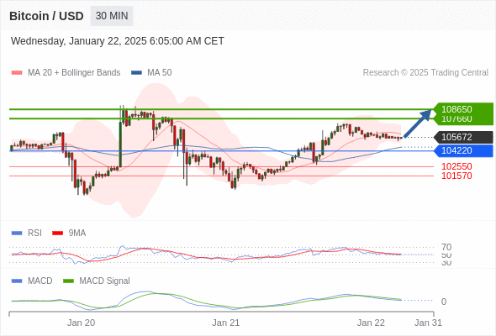496x336 pixels.
Task: Click the 108650 resistance price label
Action: (456, 109)
